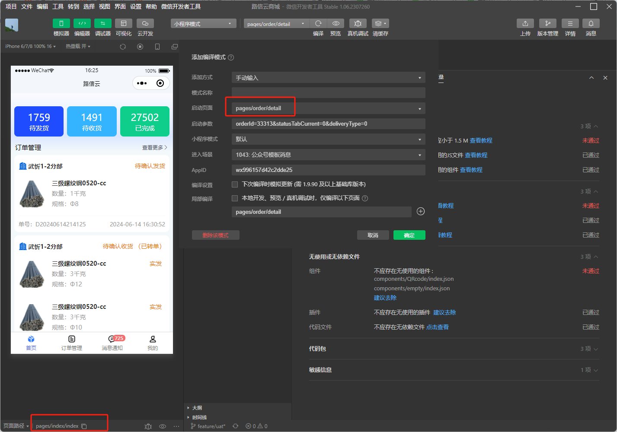This screenshot has height=432, width=617.
Task: Click the 编译 compile refresh icon
Action: tap(318, 23)
